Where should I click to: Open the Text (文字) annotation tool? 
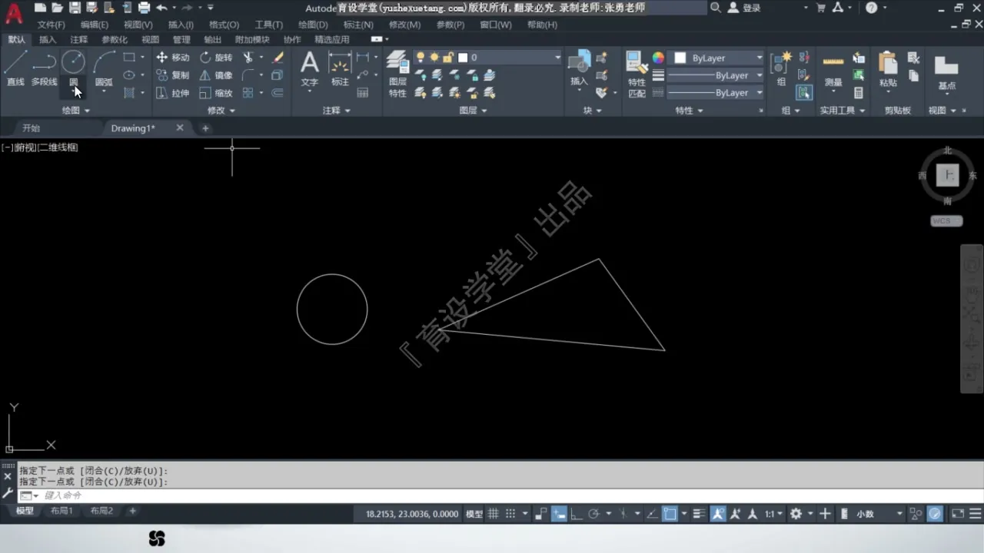pos(309,68)
